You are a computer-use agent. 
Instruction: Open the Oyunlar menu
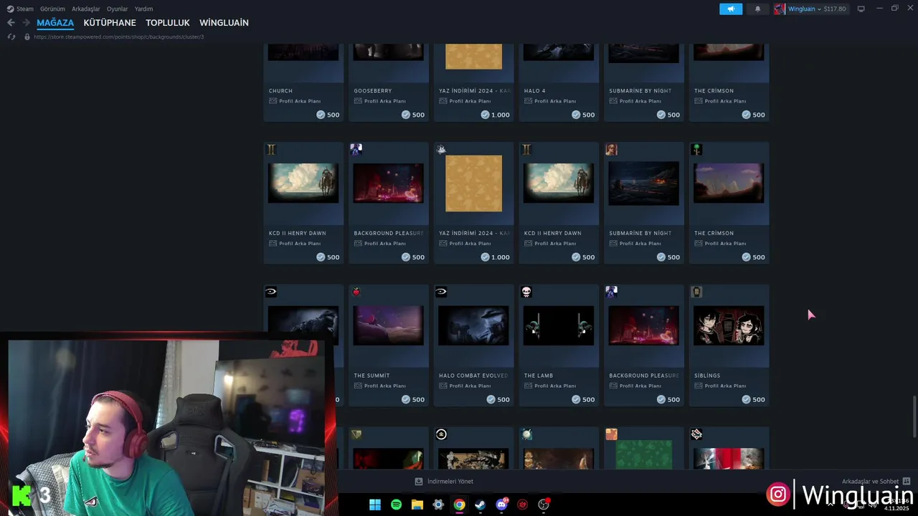pyautogui.click(x=117, y=9)
